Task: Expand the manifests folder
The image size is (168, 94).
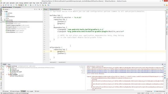Action: coord(4,13)
